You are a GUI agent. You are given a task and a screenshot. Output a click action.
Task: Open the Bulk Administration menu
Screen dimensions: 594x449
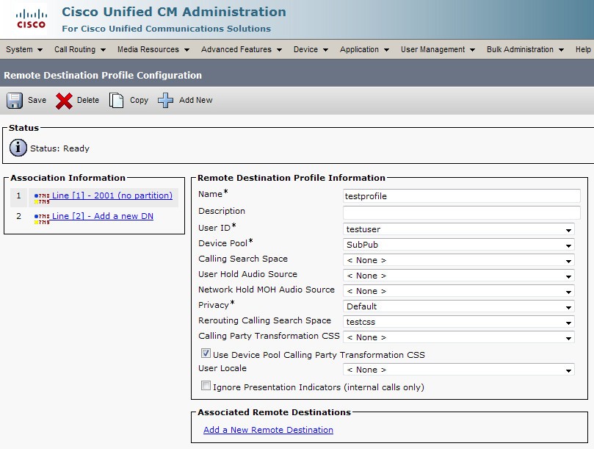point(526,49)
